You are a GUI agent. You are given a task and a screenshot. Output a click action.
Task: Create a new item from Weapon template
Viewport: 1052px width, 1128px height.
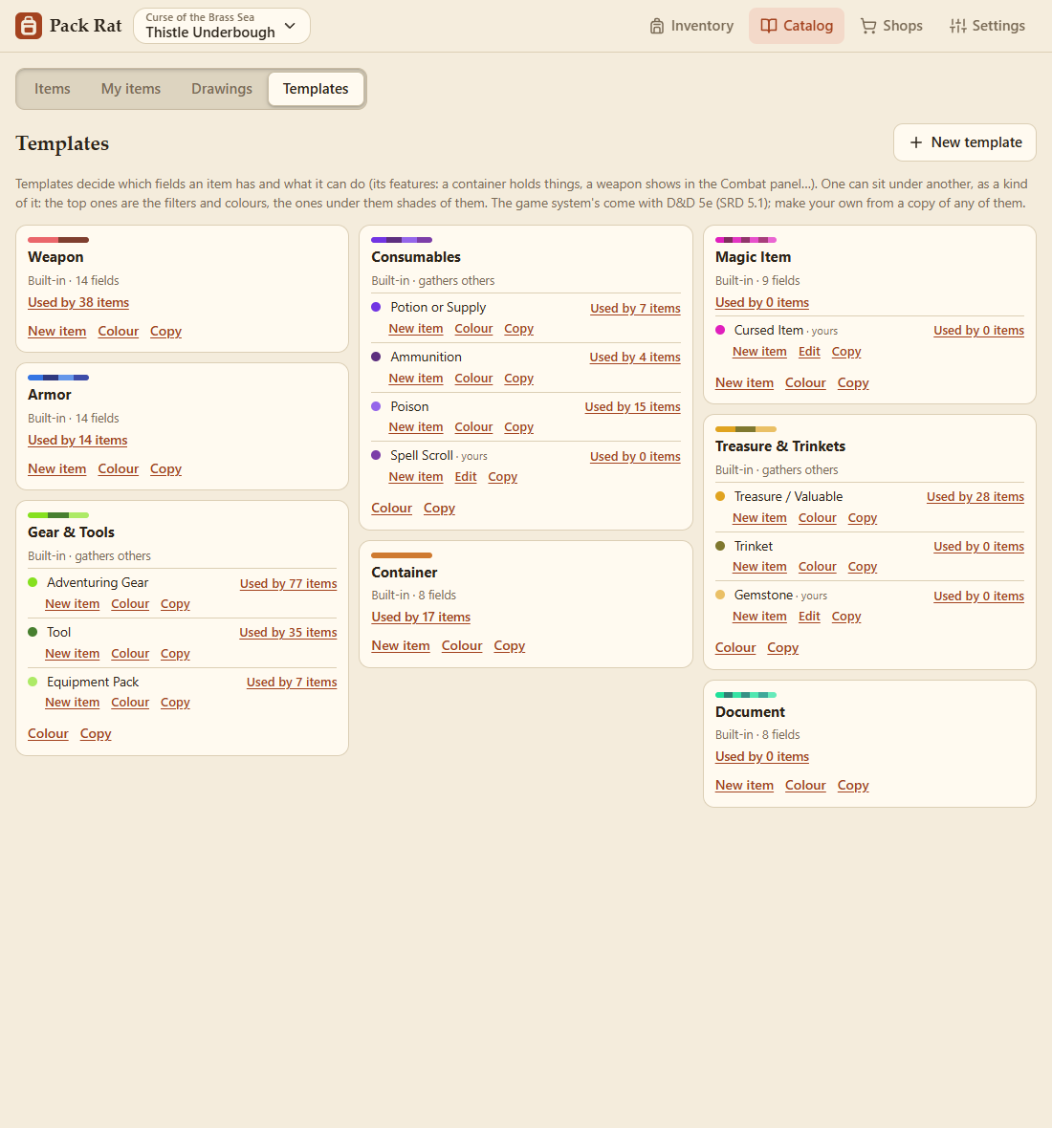point(56,332)
